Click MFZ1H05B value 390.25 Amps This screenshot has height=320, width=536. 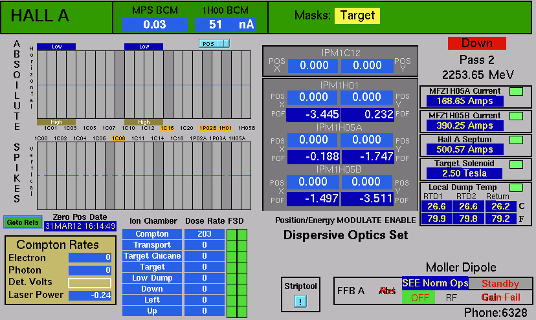pyautogui.click(x=465, y=125)
